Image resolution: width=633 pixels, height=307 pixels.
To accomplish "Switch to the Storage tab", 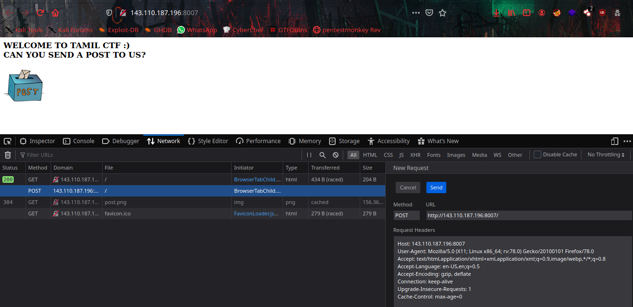I will [344, 141].
